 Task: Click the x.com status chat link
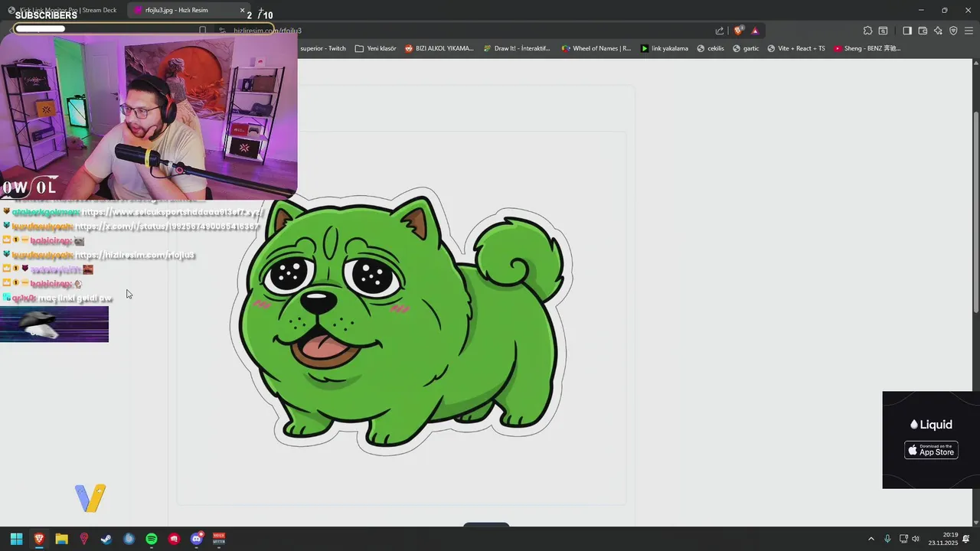tap(167, 227)
